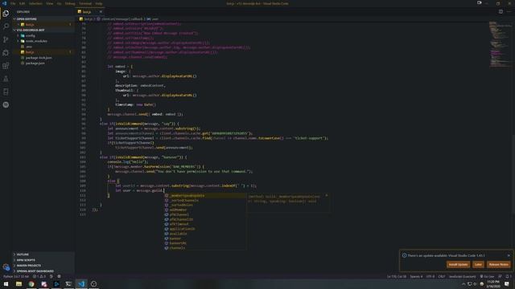The image size is (515, 289).
Task: Click the Visual Studio Code taskbar icon
Action: click(x=81, y=283)
